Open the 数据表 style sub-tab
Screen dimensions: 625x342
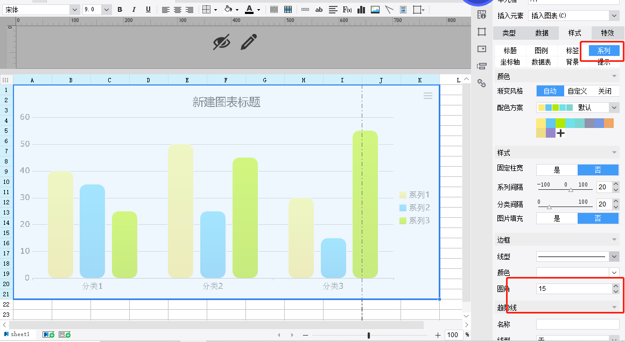[x=542, y=62]
